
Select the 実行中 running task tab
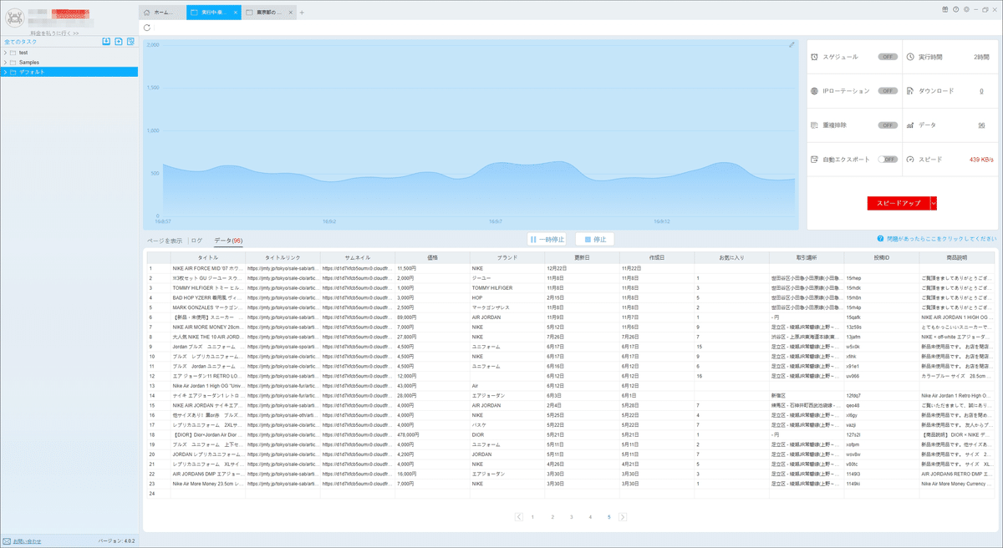point(211,13)
